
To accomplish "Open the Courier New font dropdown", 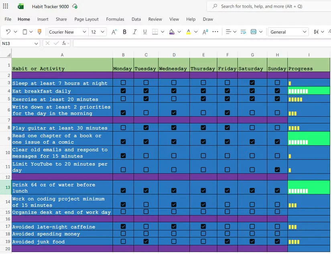I will [84, 32].
